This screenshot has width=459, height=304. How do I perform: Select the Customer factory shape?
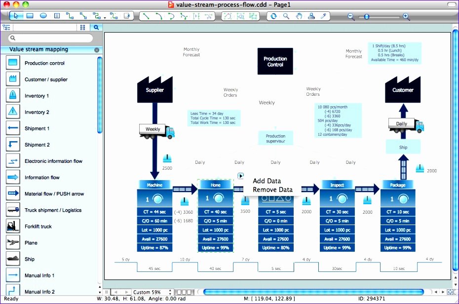tap(403, 89)
